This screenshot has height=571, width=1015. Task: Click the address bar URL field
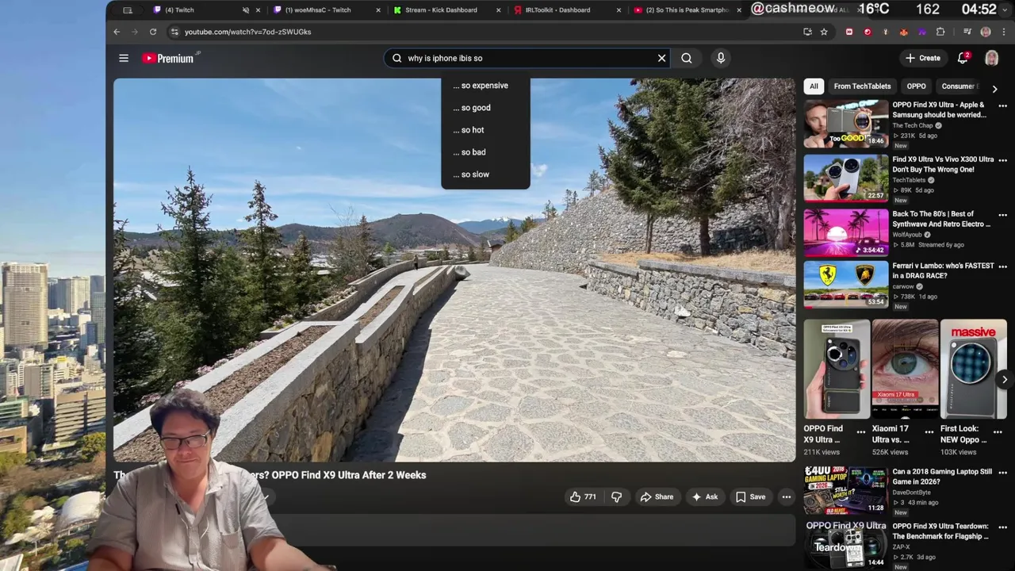point(484,32)
